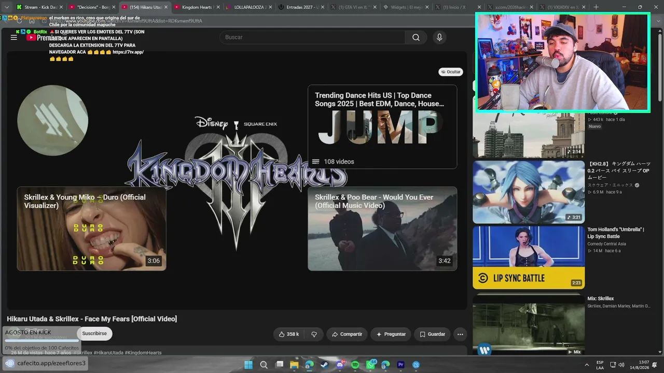Switch to the Widgets tab
Image resolution: width=664 pixels, height=373 pixels.
(406, 7)
